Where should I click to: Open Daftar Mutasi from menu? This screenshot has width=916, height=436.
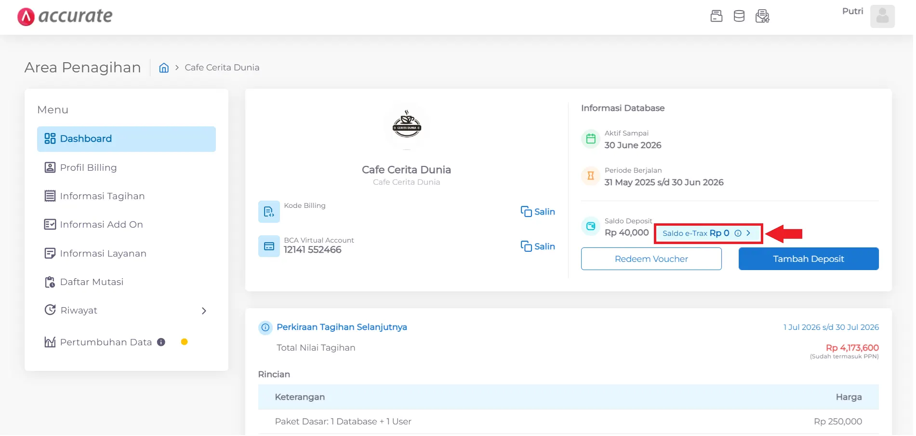92,282
